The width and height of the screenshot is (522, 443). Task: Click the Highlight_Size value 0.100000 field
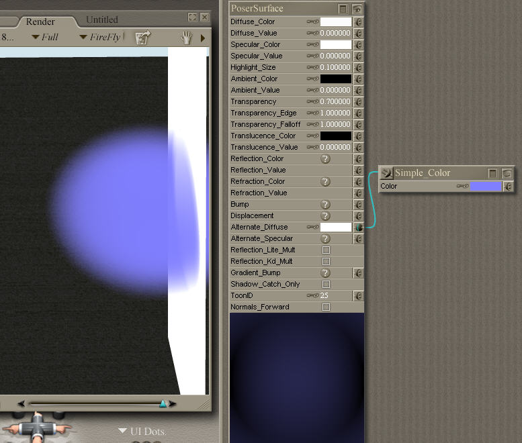(x=335, y=68)
